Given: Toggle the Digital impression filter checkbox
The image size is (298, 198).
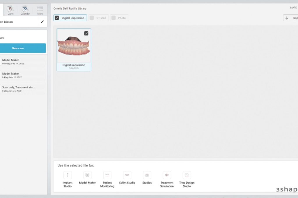Looking at the screenshot, I should coord(57,18).
